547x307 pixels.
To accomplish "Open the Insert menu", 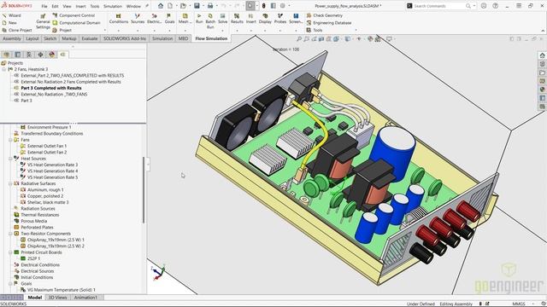I will 80,6.
